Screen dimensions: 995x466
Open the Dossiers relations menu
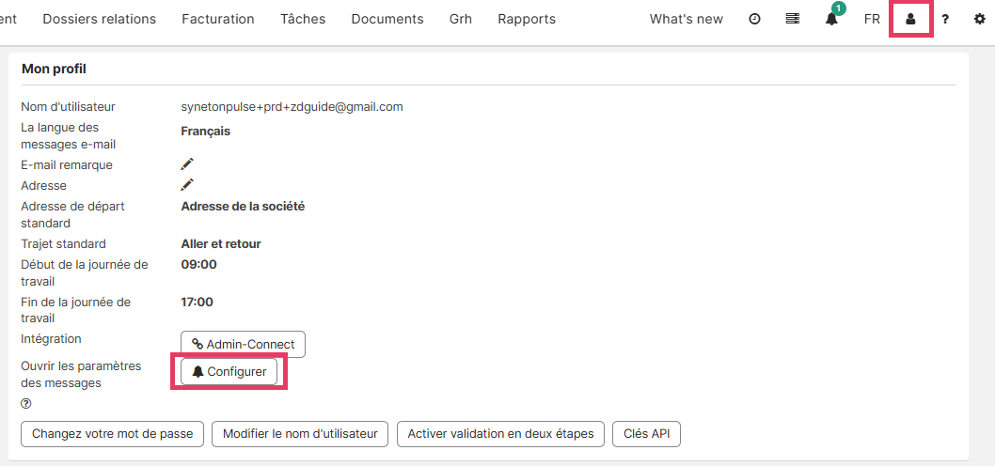pos(100,19)
